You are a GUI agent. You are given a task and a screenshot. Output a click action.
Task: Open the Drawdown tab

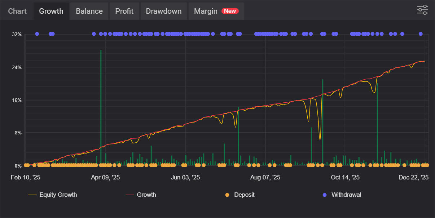(x=163, y=11)
